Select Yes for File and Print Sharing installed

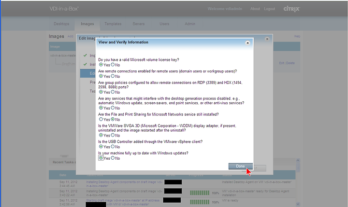point(101,119)
